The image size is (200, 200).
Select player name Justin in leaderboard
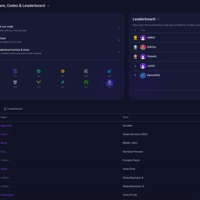[151, 66]
